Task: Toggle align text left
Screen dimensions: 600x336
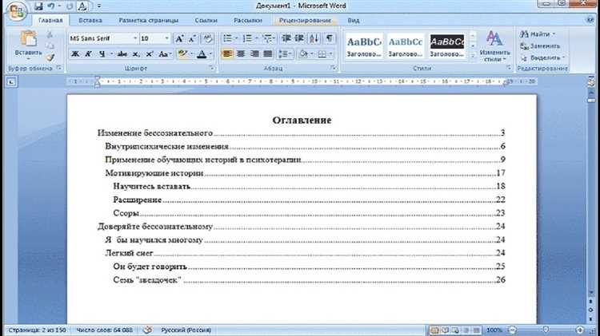Action: 227,53
